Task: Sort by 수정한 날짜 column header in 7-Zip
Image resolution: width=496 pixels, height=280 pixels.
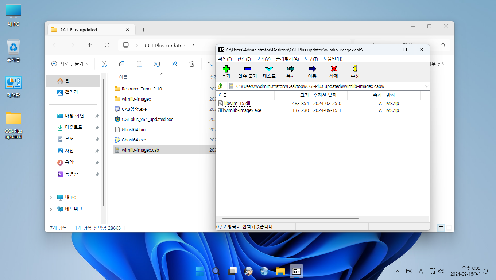Action: [329, 95]
